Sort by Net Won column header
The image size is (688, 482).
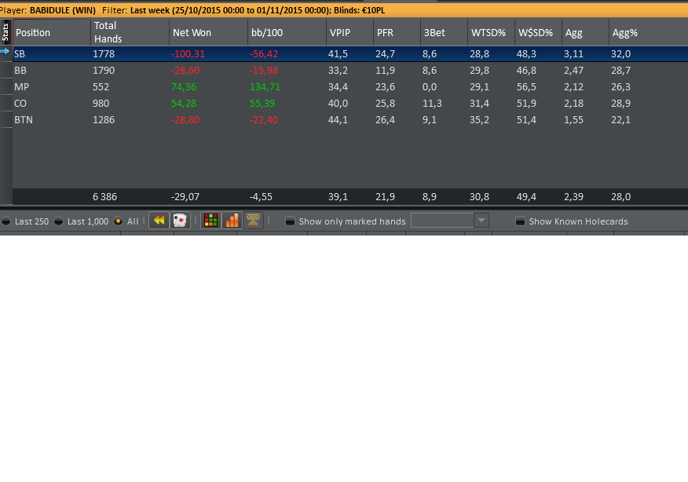[x=208, y=32]
